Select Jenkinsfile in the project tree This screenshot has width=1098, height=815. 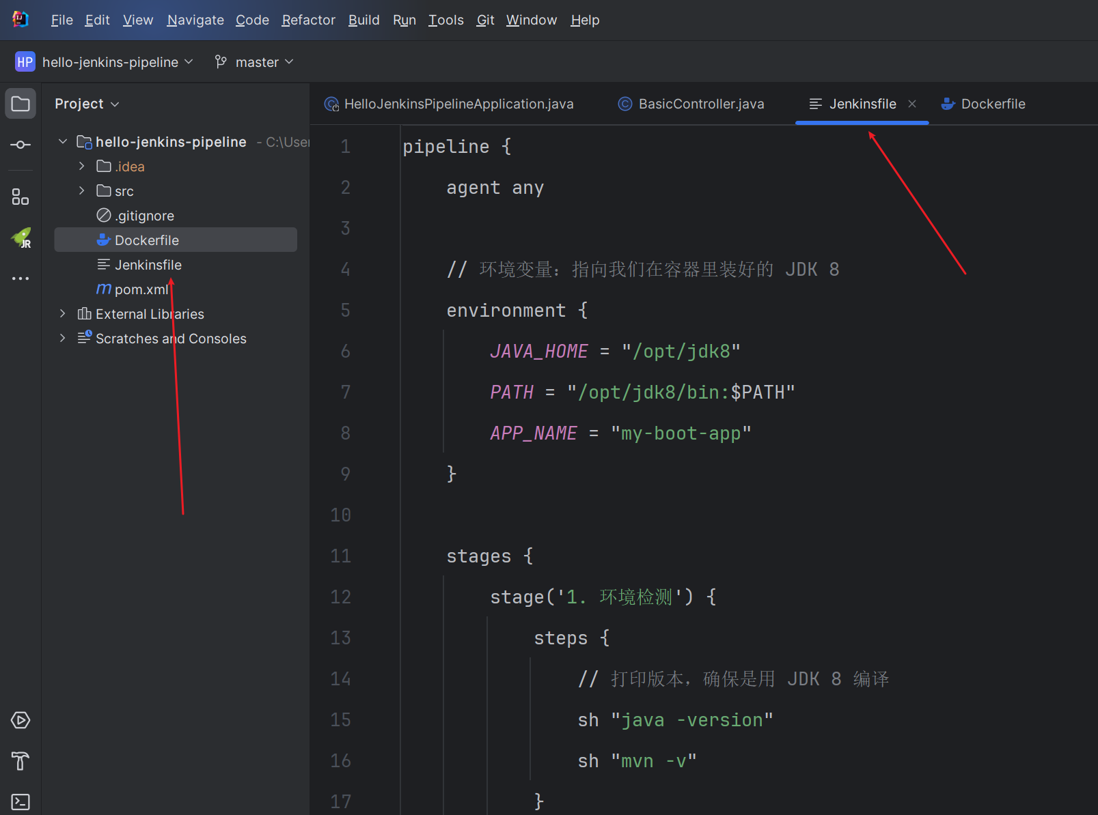176,265
